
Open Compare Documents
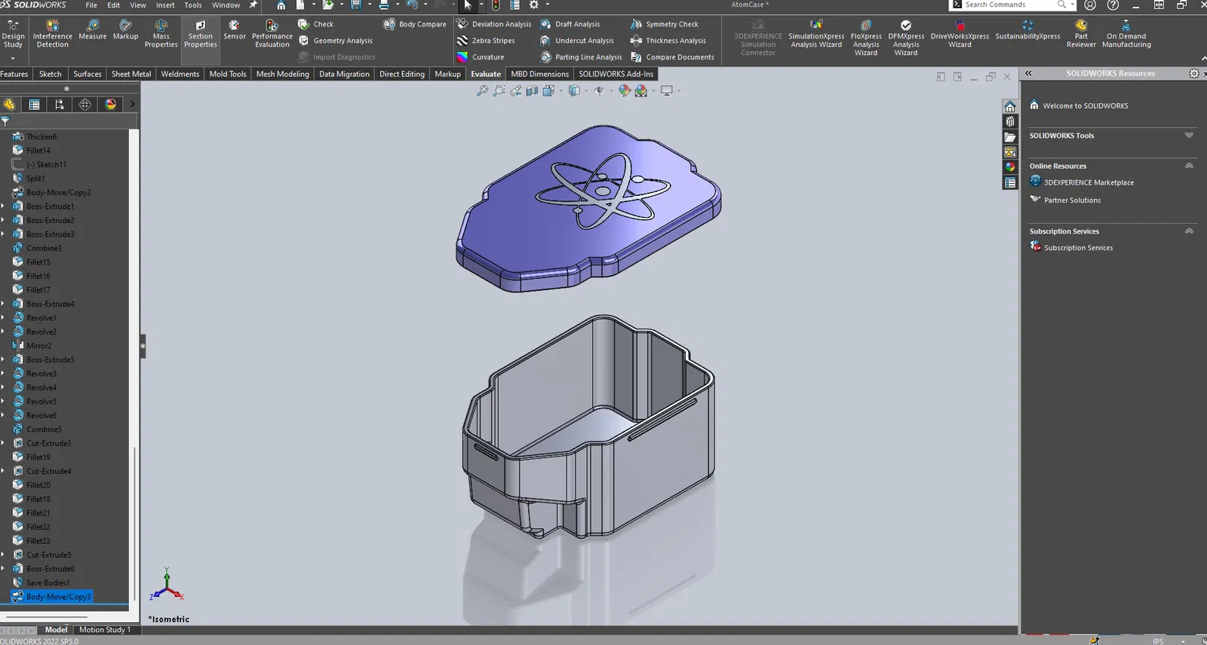click(x=672, y=57)
